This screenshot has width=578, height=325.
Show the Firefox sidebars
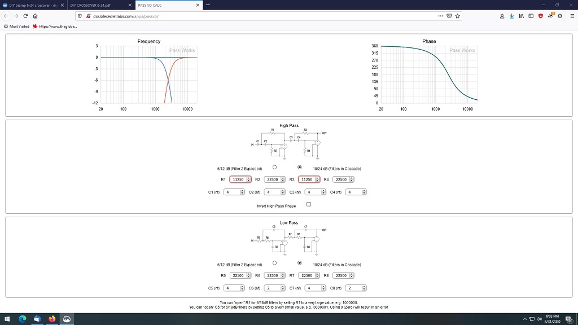pyautogui.click(x=531, y=16)
